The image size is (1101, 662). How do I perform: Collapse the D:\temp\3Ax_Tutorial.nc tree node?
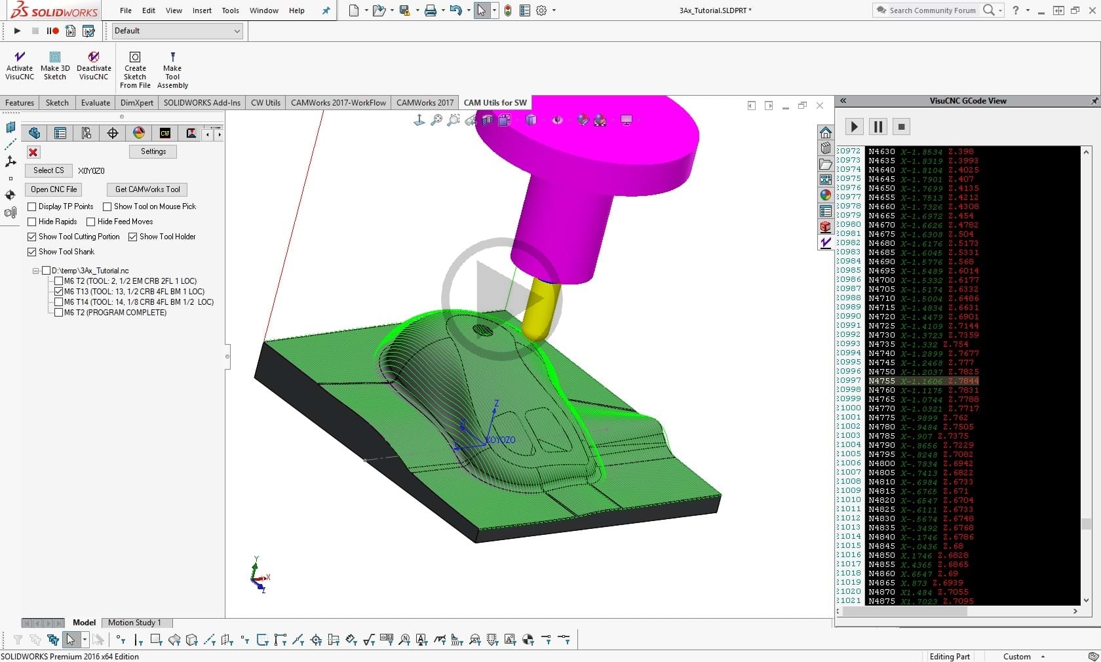tap(35, 271)
